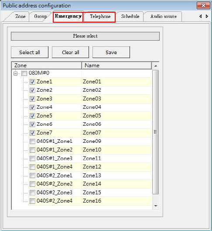This screenshot has height=231, width=212.
Task: Uncheck the Zone5 checkbox
Action: click(x=32, y=116)
